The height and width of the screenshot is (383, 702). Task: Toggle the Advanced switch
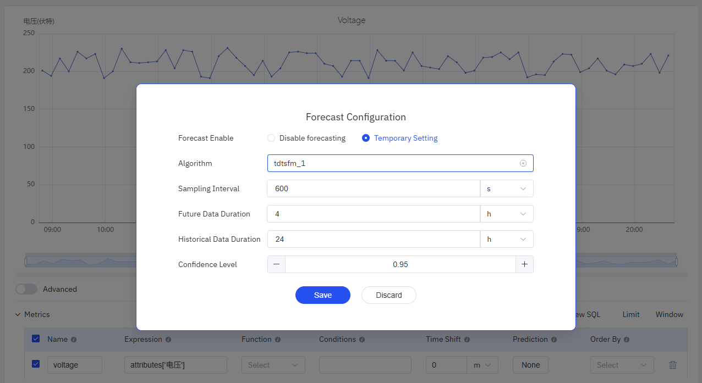pyautogui.click(x=26, y=289)
